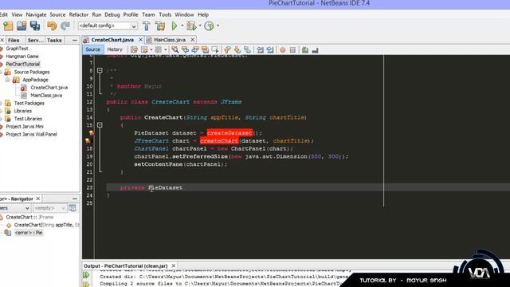Click the error lightbulb hint at line 16

coord(92,133)
